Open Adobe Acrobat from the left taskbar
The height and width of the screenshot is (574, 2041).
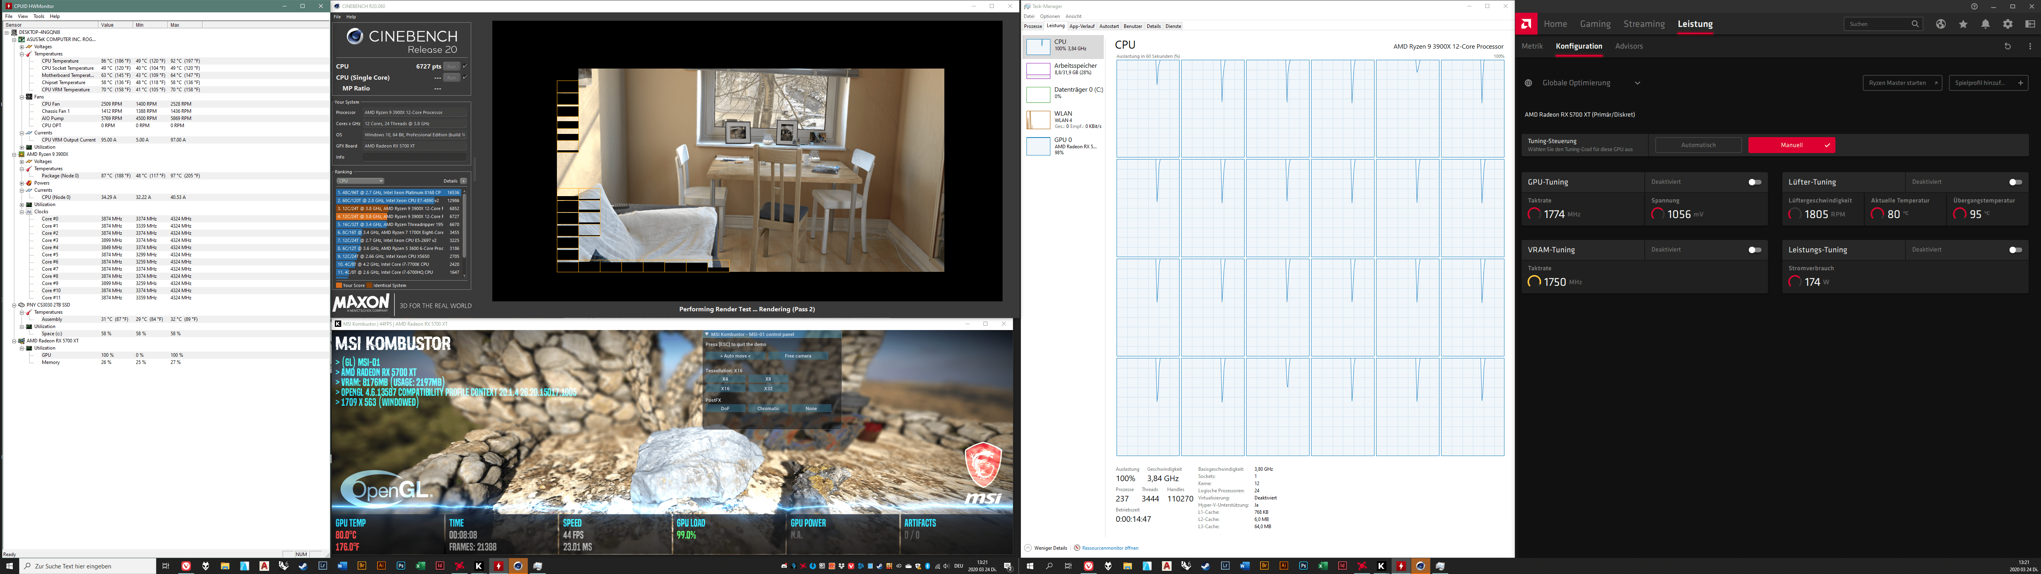point(264,566)
